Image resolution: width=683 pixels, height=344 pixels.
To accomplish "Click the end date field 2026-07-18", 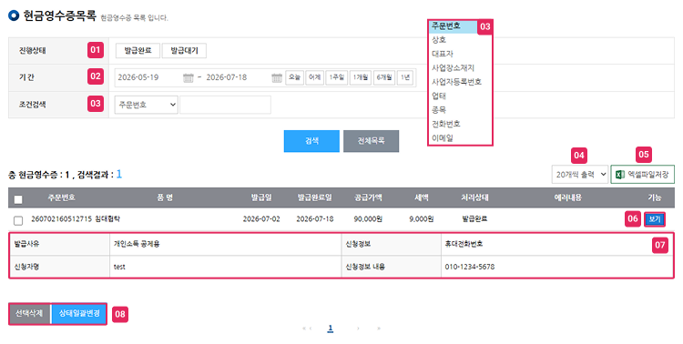I will tap(237, 77).
